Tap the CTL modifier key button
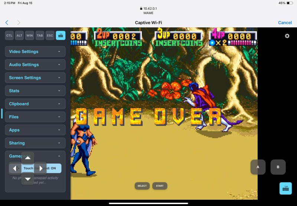Screen dimensions: 297x206 coord(9,36)
